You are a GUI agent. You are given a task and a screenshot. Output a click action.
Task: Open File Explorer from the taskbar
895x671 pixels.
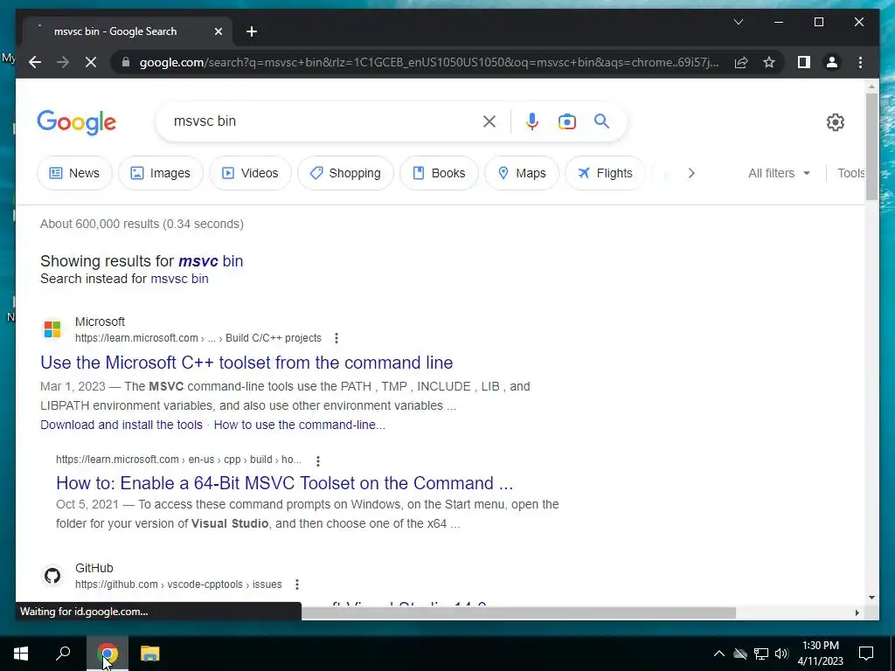coord(150,654)
